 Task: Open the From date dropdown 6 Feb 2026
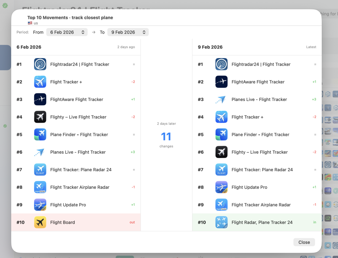tap(67, 32)
